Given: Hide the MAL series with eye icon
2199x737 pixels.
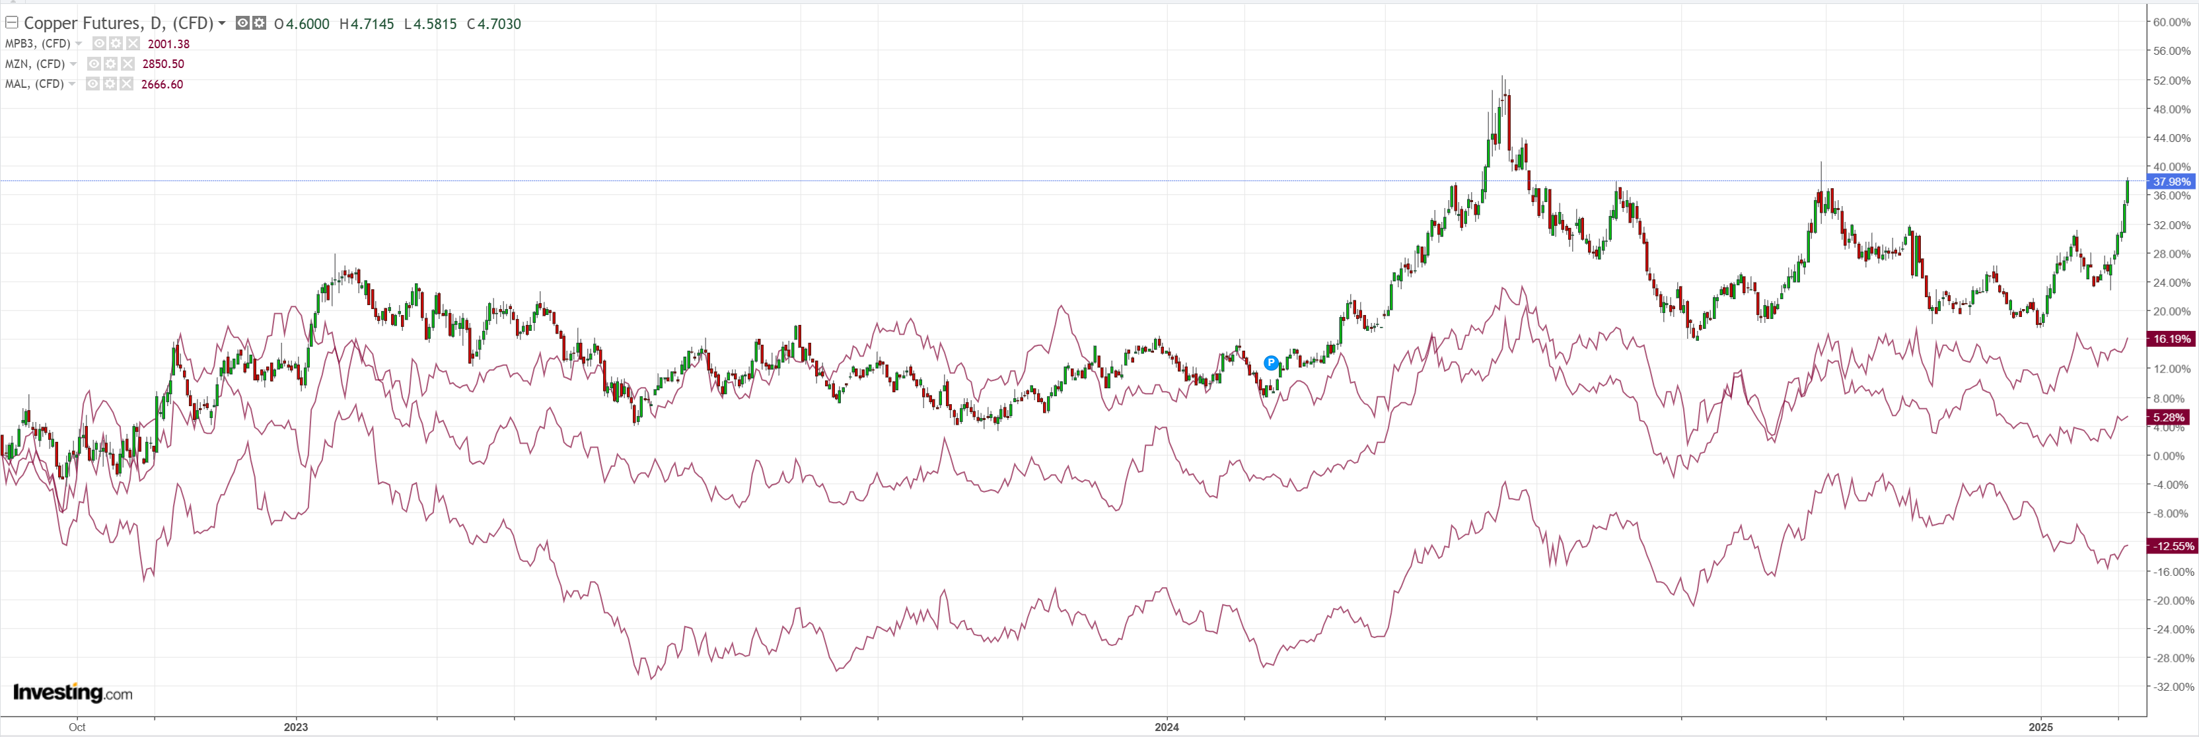Looking at the screenshot, I should (93, 84).
